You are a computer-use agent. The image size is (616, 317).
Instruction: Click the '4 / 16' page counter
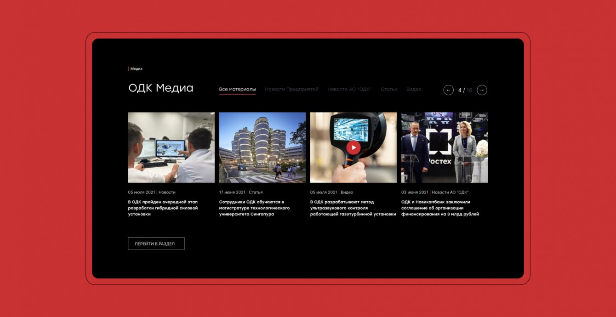pyautogui.click(x=465, y=90)
